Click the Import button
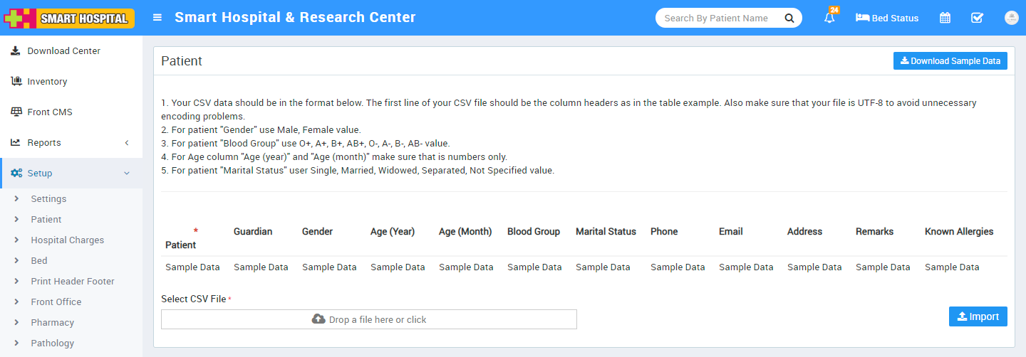Image resolution: width=1026 pixels, height=357 pixels. click(x=978, y=316)
